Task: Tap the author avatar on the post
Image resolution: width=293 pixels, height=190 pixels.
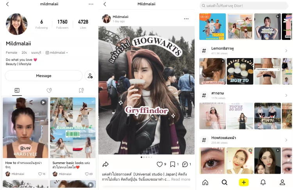Action: click(106, 19)
